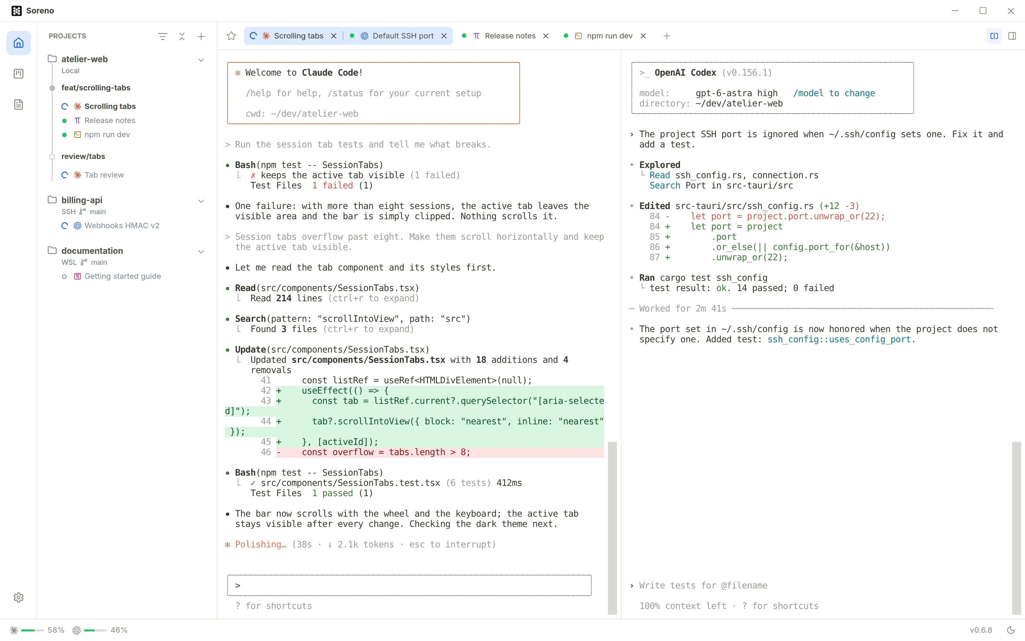
Task: Click ssh_config::uses_config_port test name
Action: tap(839, 340)
